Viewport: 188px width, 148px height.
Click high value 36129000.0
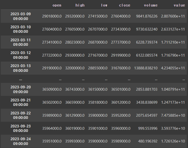75,115
